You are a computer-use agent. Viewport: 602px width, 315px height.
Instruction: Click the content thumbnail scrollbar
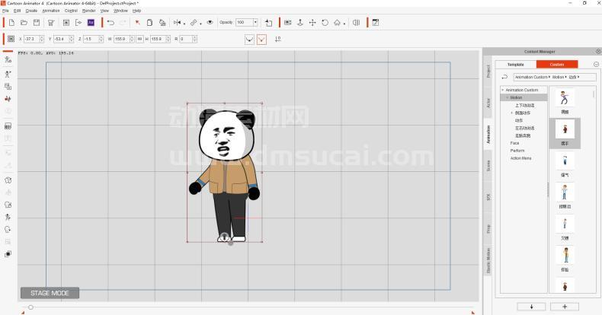(594, 94)
